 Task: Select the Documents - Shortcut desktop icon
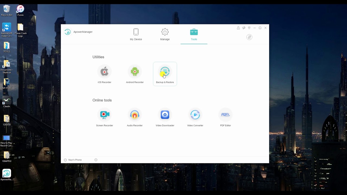coord(7,67)
